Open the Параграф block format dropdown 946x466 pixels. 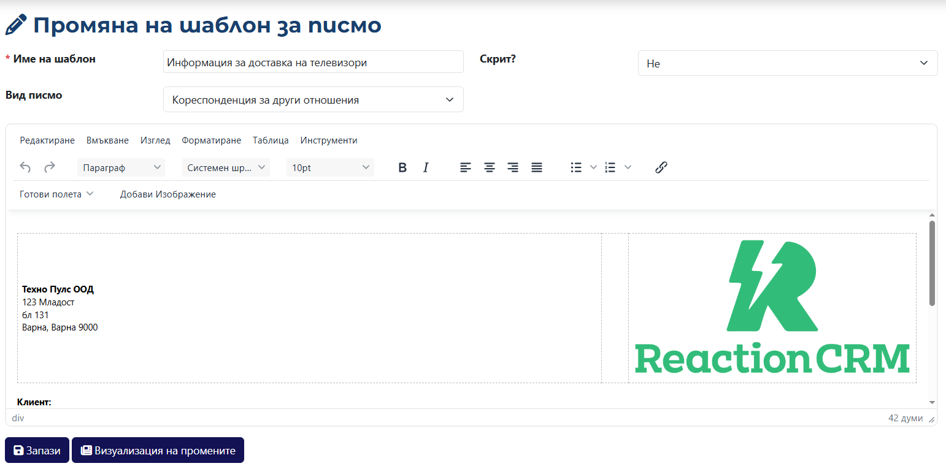click(x=121, y=167)
